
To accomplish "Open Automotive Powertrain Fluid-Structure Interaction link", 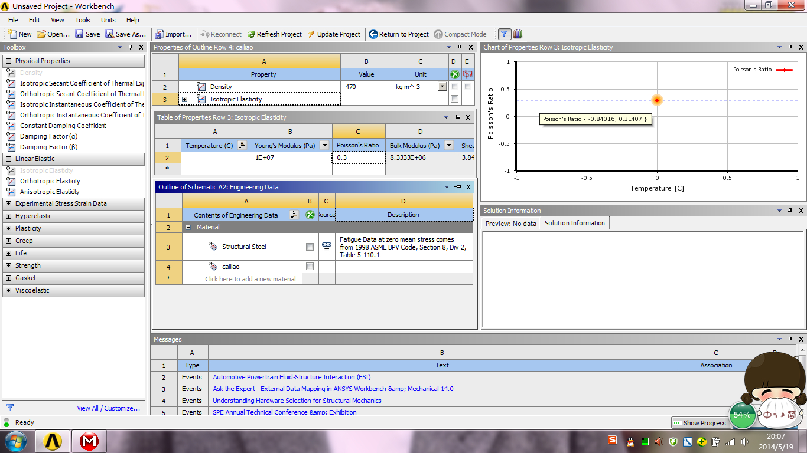I will pos(292,377).
